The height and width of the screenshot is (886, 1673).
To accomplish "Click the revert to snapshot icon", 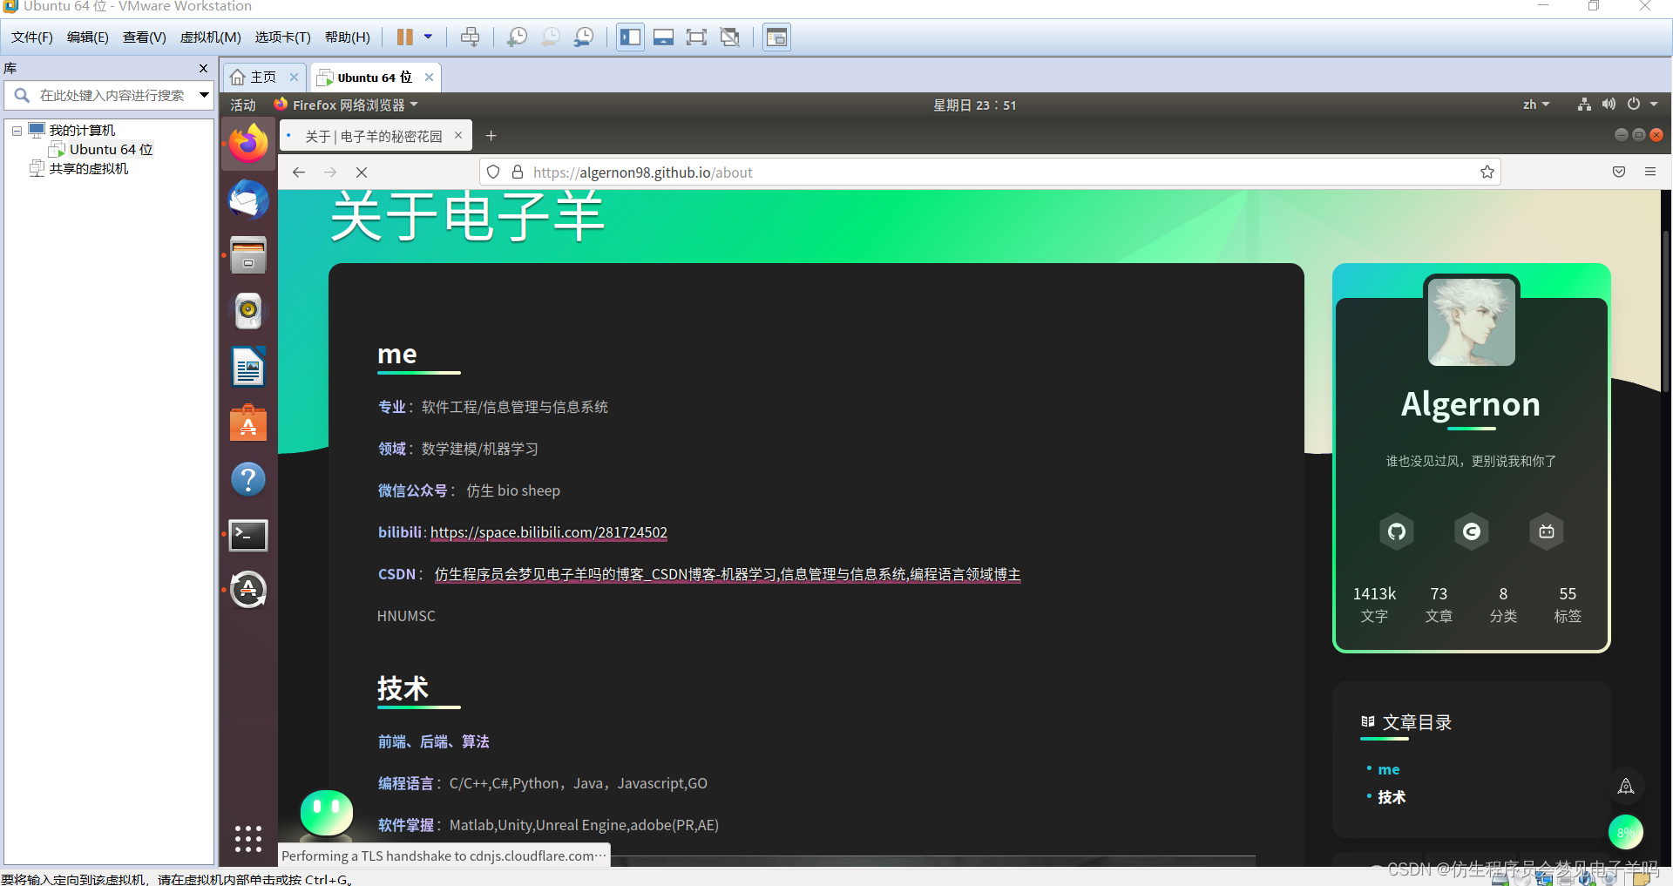I will coord(551,37).
